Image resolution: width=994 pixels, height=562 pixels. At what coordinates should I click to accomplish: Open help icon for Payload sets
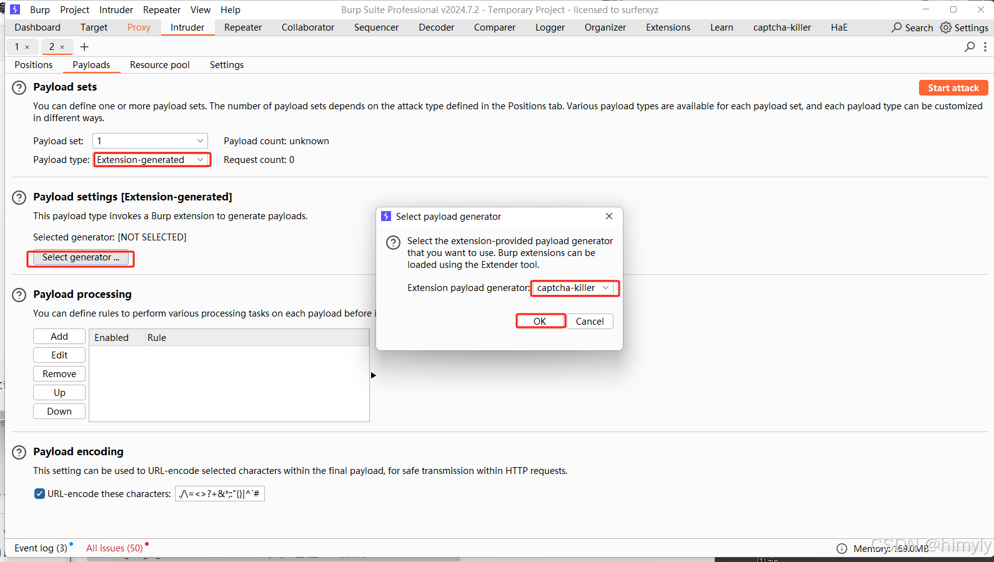click(x=19, y=88)
